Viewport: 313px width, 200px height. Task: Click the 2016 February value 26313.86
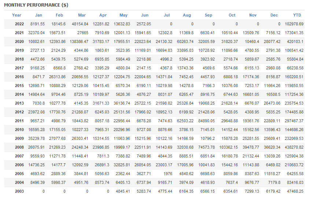[55, 77]
